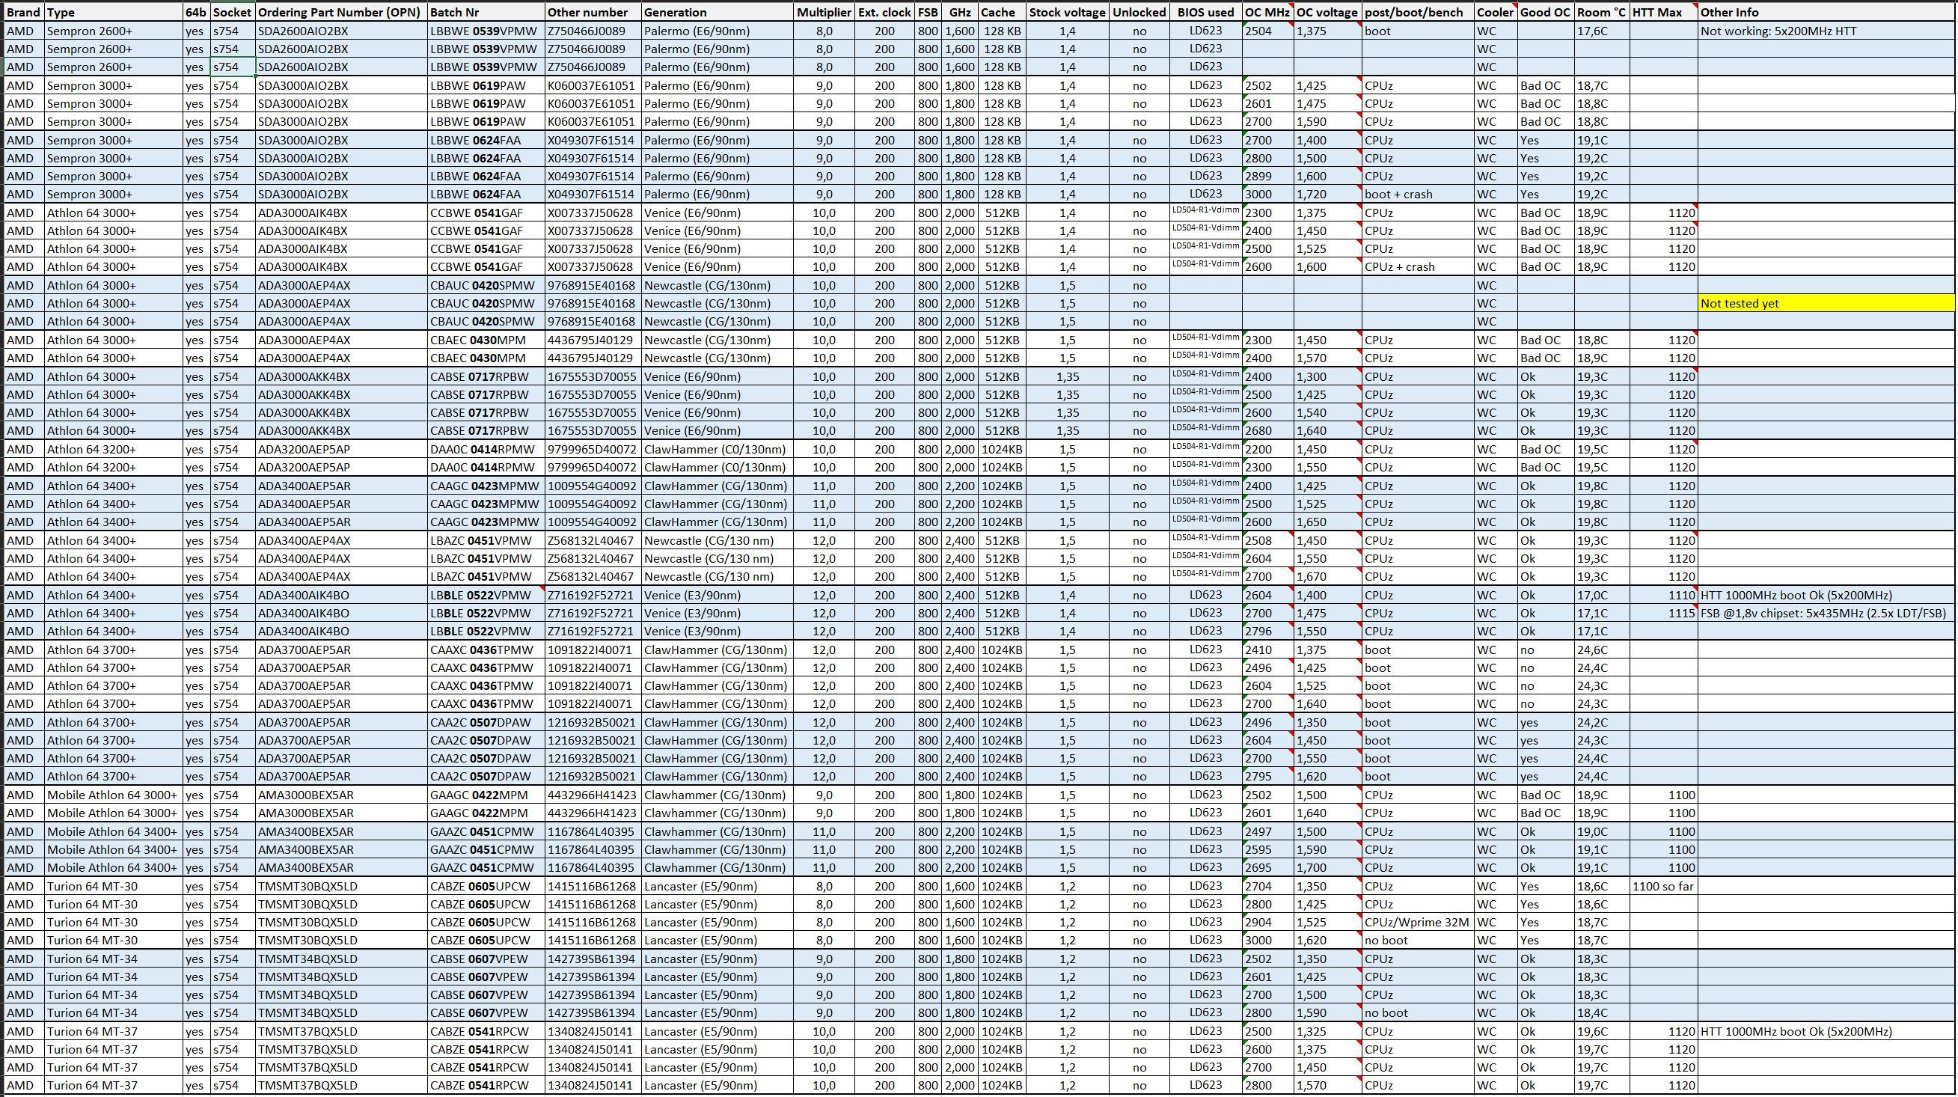Click the post/boot/bench header cell

pos(1418,12)
